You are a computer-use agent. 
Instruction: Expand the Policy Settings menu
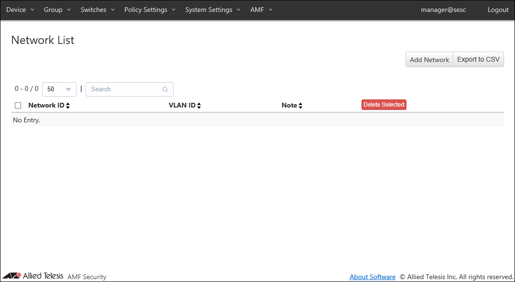tap(150, 10)
